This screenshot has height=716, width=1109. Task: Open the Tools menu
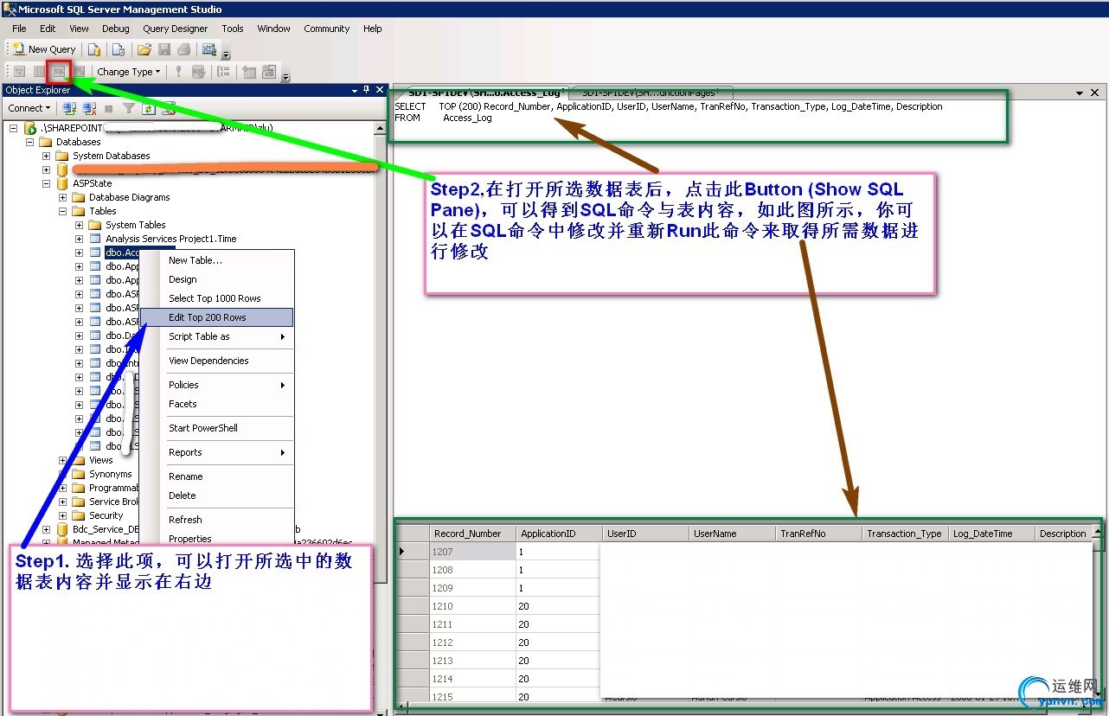coord(233,29)
